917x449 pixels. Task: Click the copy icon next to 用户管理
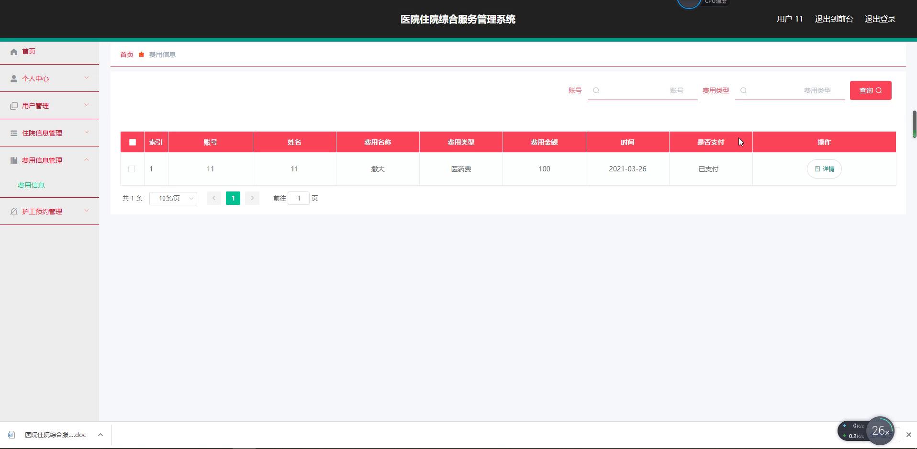[14, 106]
